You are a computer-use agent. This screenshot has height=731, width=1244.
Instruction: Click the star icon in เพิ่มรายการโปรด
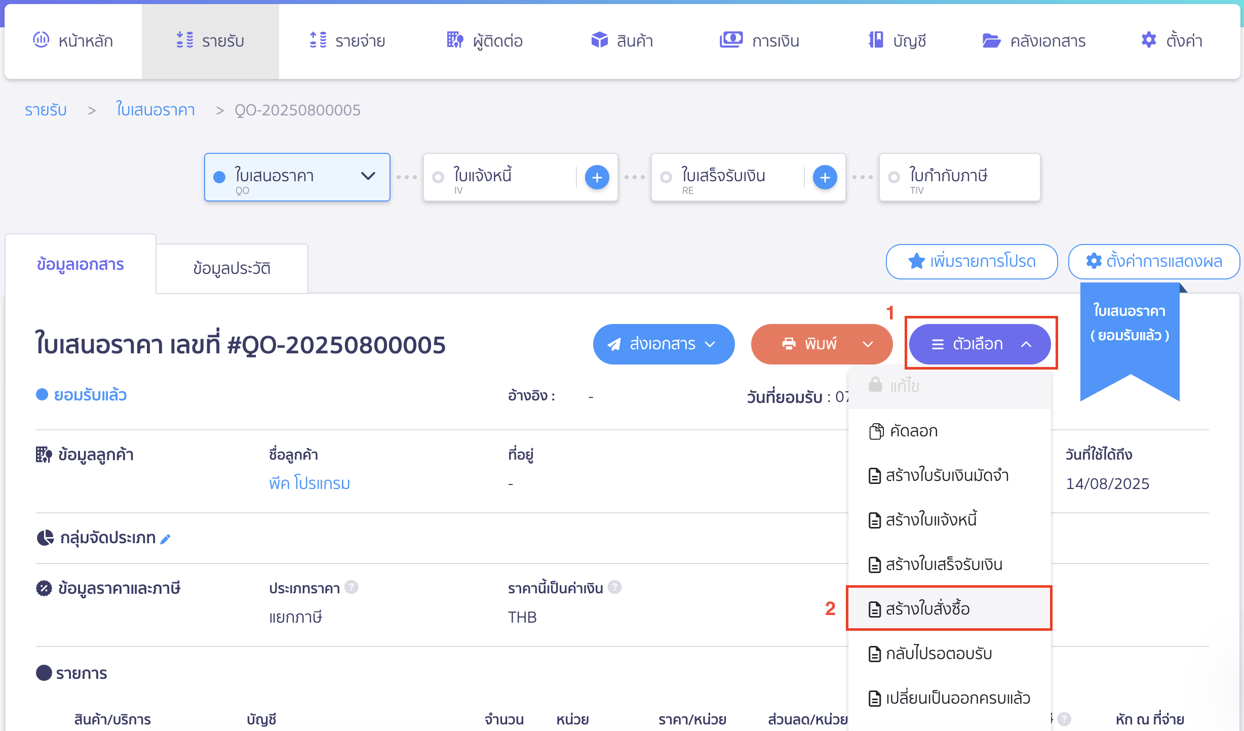pyautogui.click(x=916, y=261)
